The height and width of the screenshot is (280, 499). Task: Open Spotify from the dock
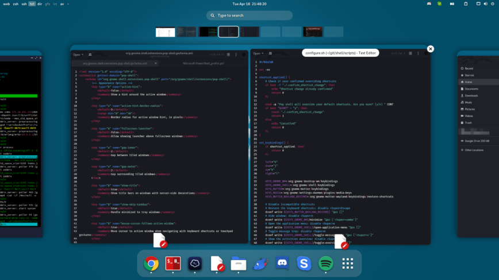point(326,263)
